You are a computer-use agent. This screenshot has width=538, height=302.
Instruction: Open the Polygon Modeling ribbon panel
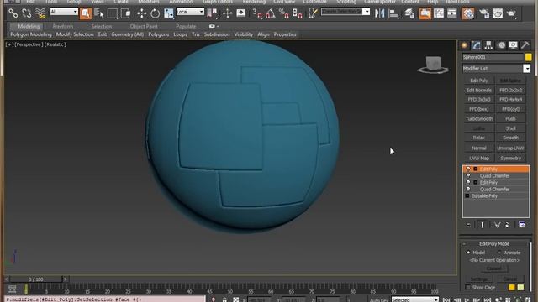tap(31, 34)
